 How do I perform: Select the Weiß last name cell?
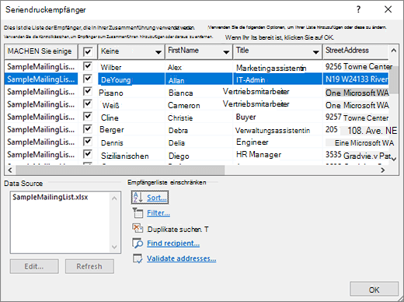131,104
